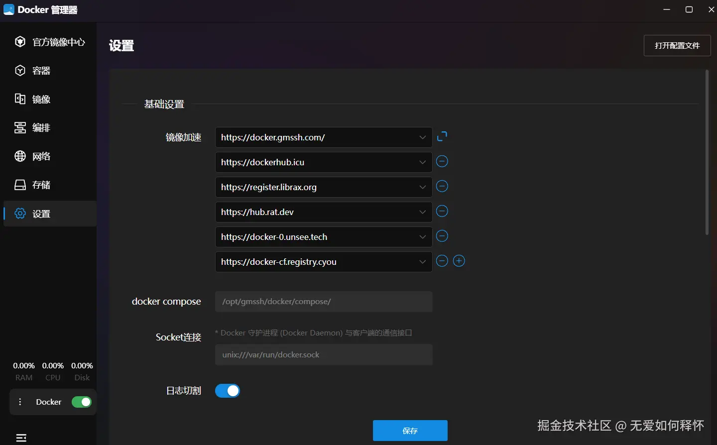Remove the register.librax.org mirror entry
The height and width of the screenshot is (445, 717).
[442, 186]
